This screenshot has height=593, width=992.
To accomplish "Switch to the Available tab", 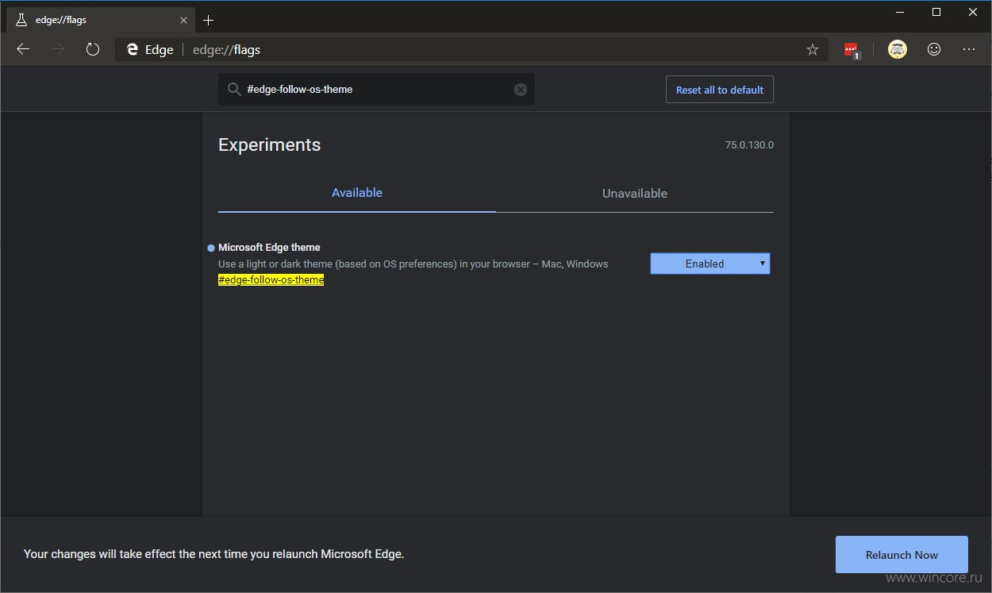I will [357, 193].
